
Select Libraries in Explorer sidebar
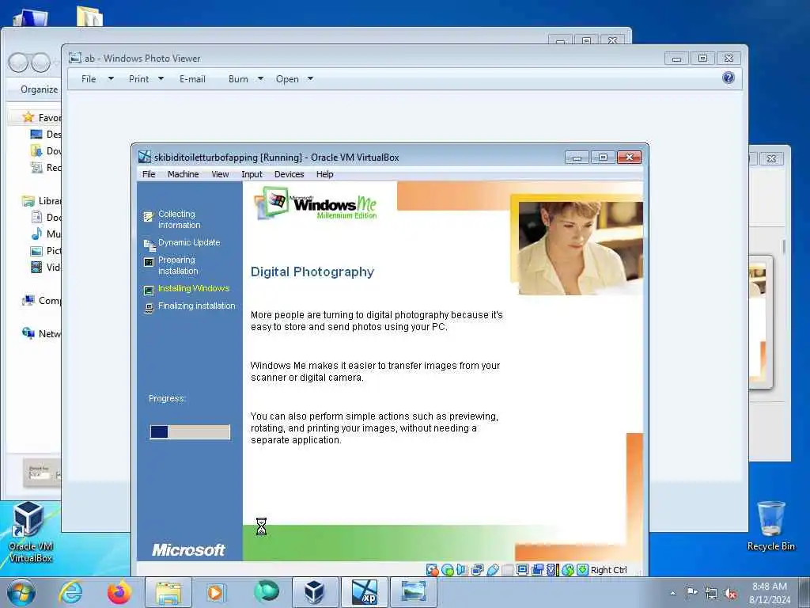click(42, 200)
